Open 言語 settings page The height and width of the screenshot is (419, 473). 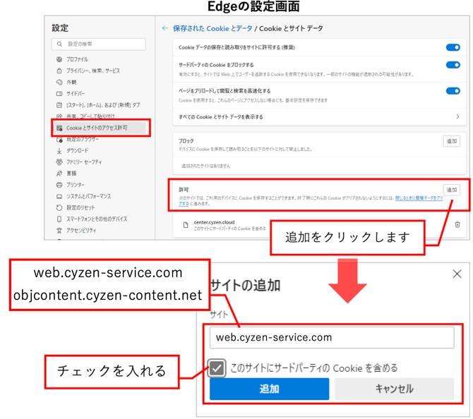pos(71,174)
